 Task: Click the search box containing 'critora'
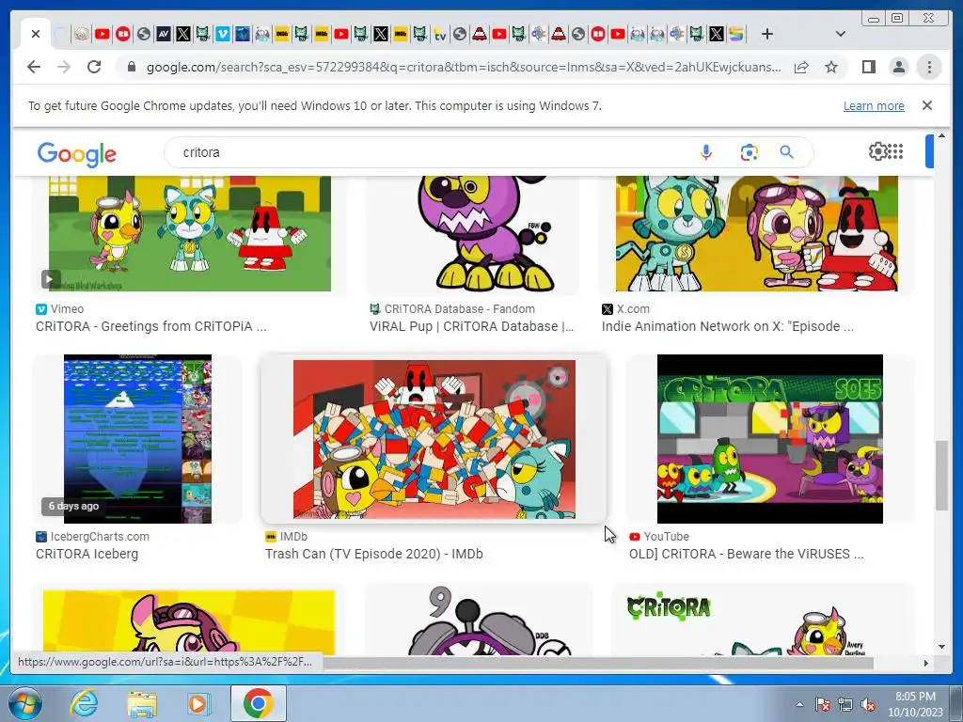point(430,152)
